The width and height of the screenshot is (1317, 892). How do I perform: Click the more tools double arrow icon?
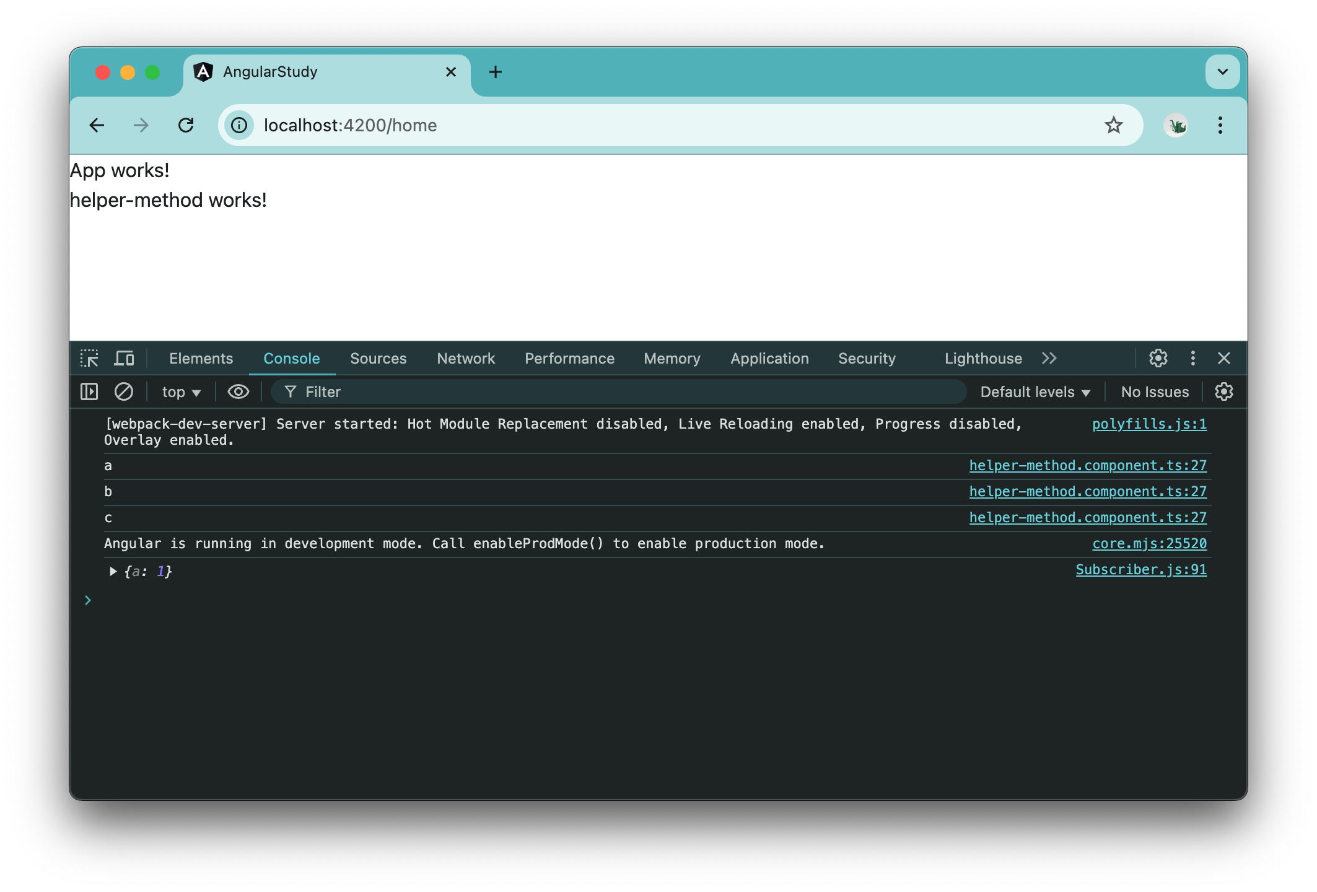(x=1049, y=359)
